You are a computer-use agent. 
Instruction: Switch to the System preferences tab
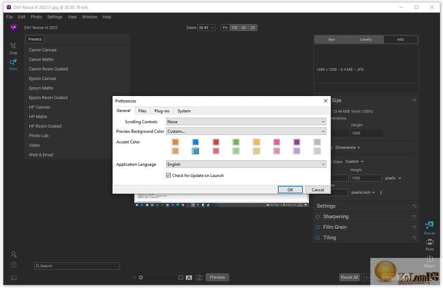coord(184,111)
